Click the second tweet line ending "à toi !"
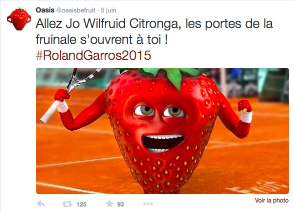This screenshot has height=212, width=294. pos(101,39)
